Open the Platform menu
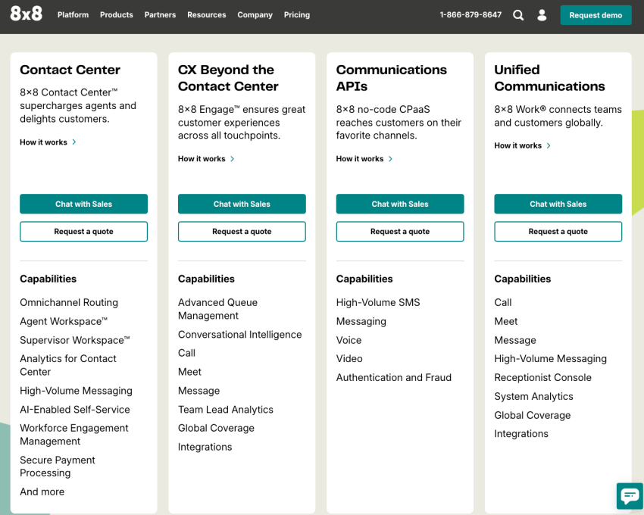Screen dimensions: 644x515 pyautogui.click(x=73, y=15)
